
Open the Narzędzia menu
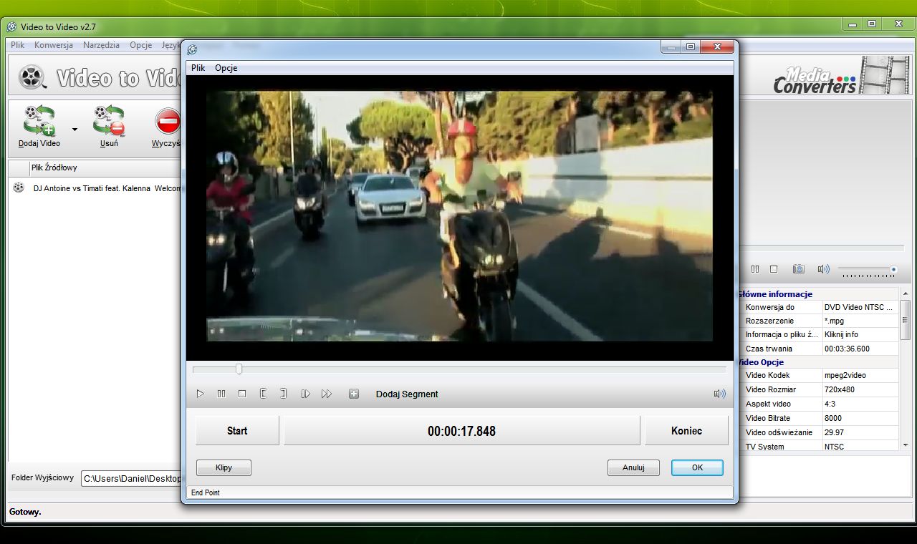point(102,45)
